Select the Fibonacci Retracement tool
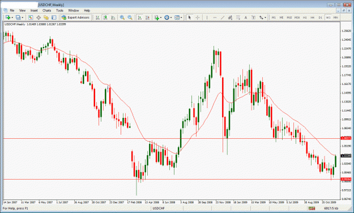The width and height of the screenshot is (354, 213). click(238, 18)
